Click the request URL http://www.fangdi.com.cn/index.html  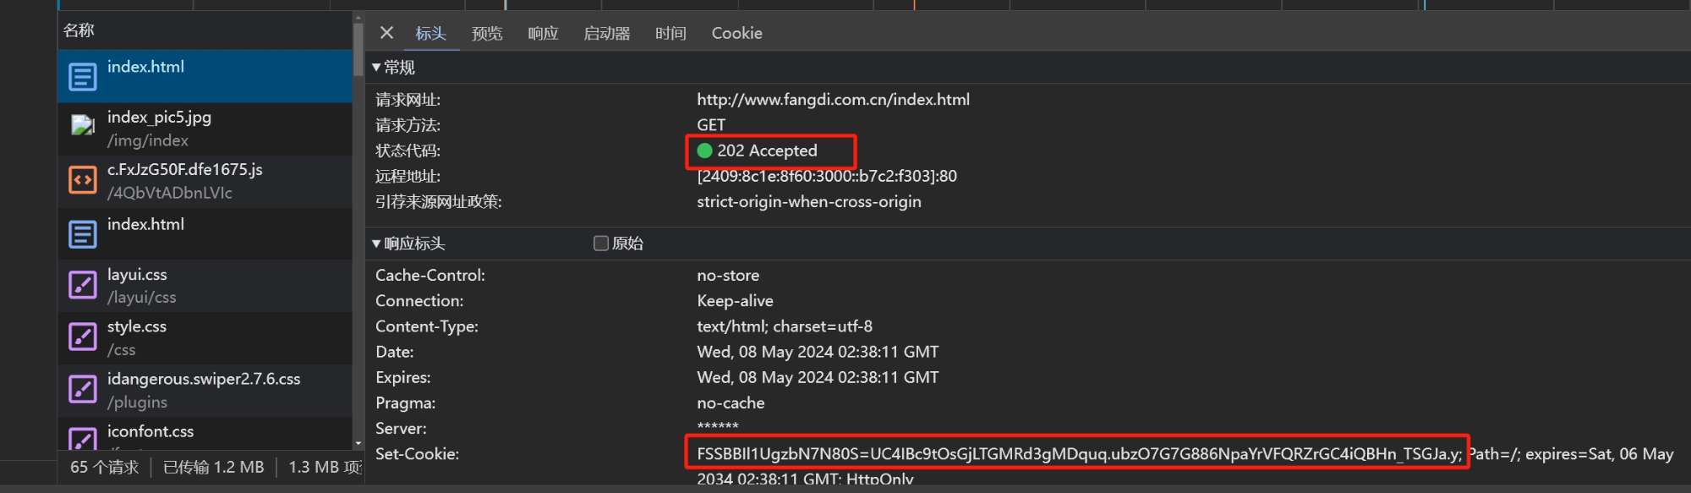pos(833,100)
